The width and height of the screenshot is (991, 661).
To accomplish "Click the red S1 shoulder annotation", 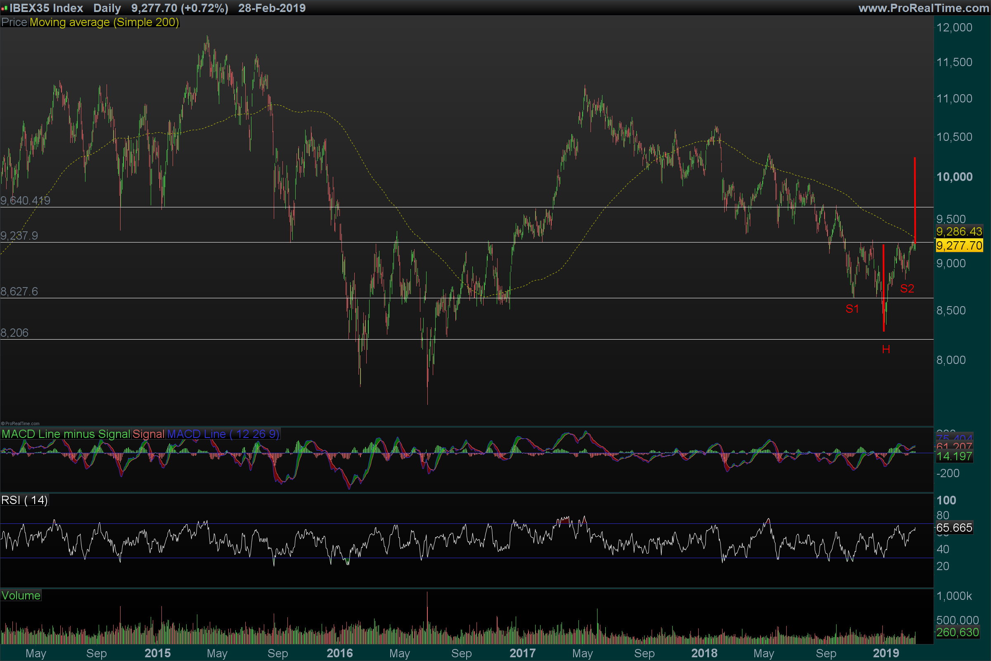I will pyautogui.click(x=852, y=309).
